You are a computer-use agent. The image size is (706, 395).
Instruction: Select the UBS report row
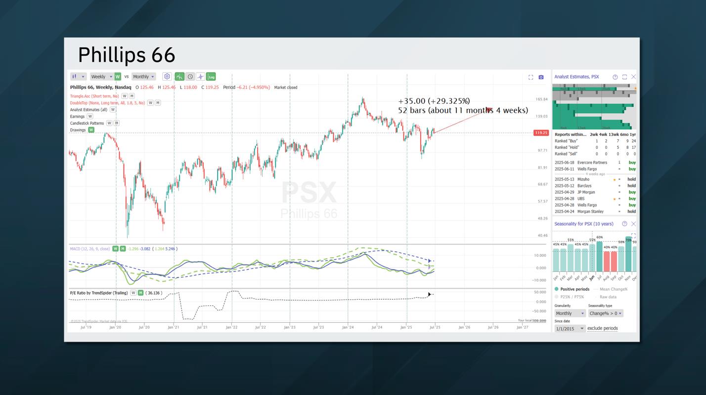tap(595, 199)
